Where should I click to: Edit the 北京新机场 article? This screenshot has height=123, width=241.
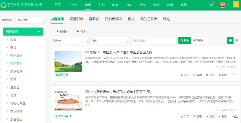(x=198, y=116)
